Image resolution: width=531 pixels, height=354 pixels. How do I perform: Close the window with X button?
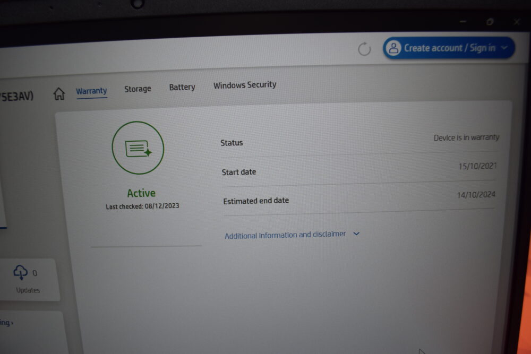pos(517,22)
